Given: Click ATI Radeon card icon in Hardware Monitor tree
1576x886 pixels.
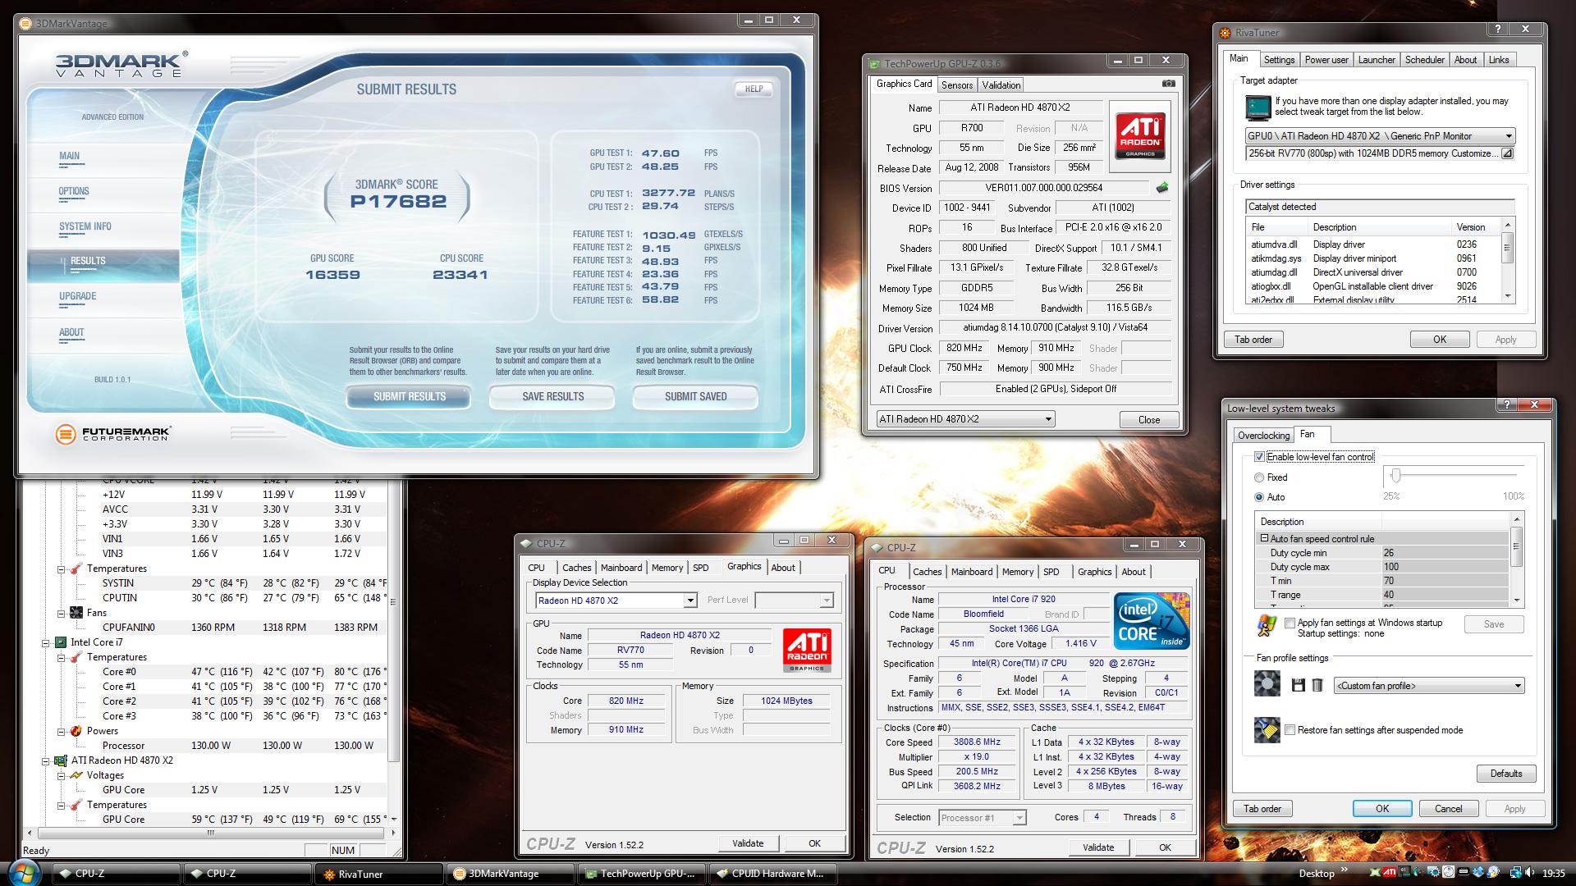Looking at the screenshot, I should 61,760.
